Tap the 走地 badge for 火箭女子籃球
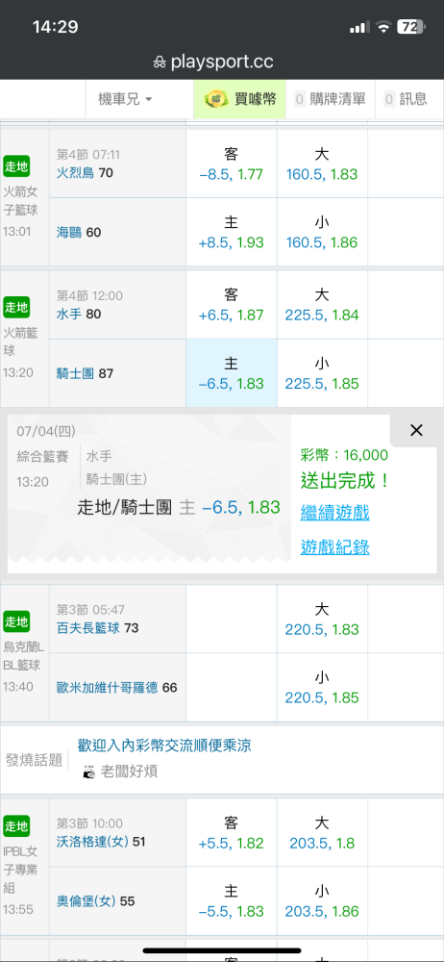444x962 pixels. click(16, 166)
